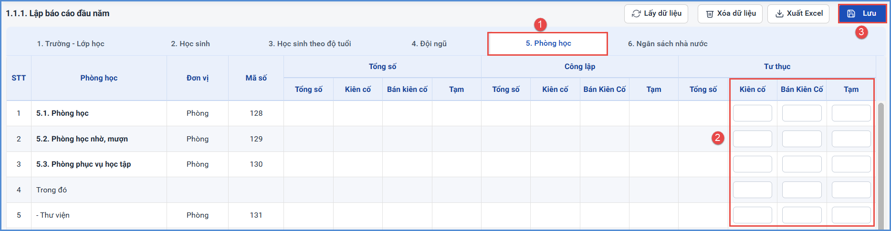Image resolution: width=891 pixels, height=231 pixels.
Task: Switch to the 2. Học sinh tab
Action: click(x=190, y=44)
